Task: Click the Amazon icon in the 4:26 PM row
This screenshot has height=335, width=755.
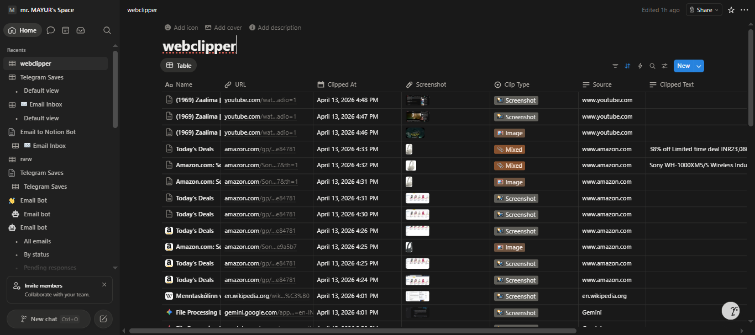Action: tap(169, 231)
